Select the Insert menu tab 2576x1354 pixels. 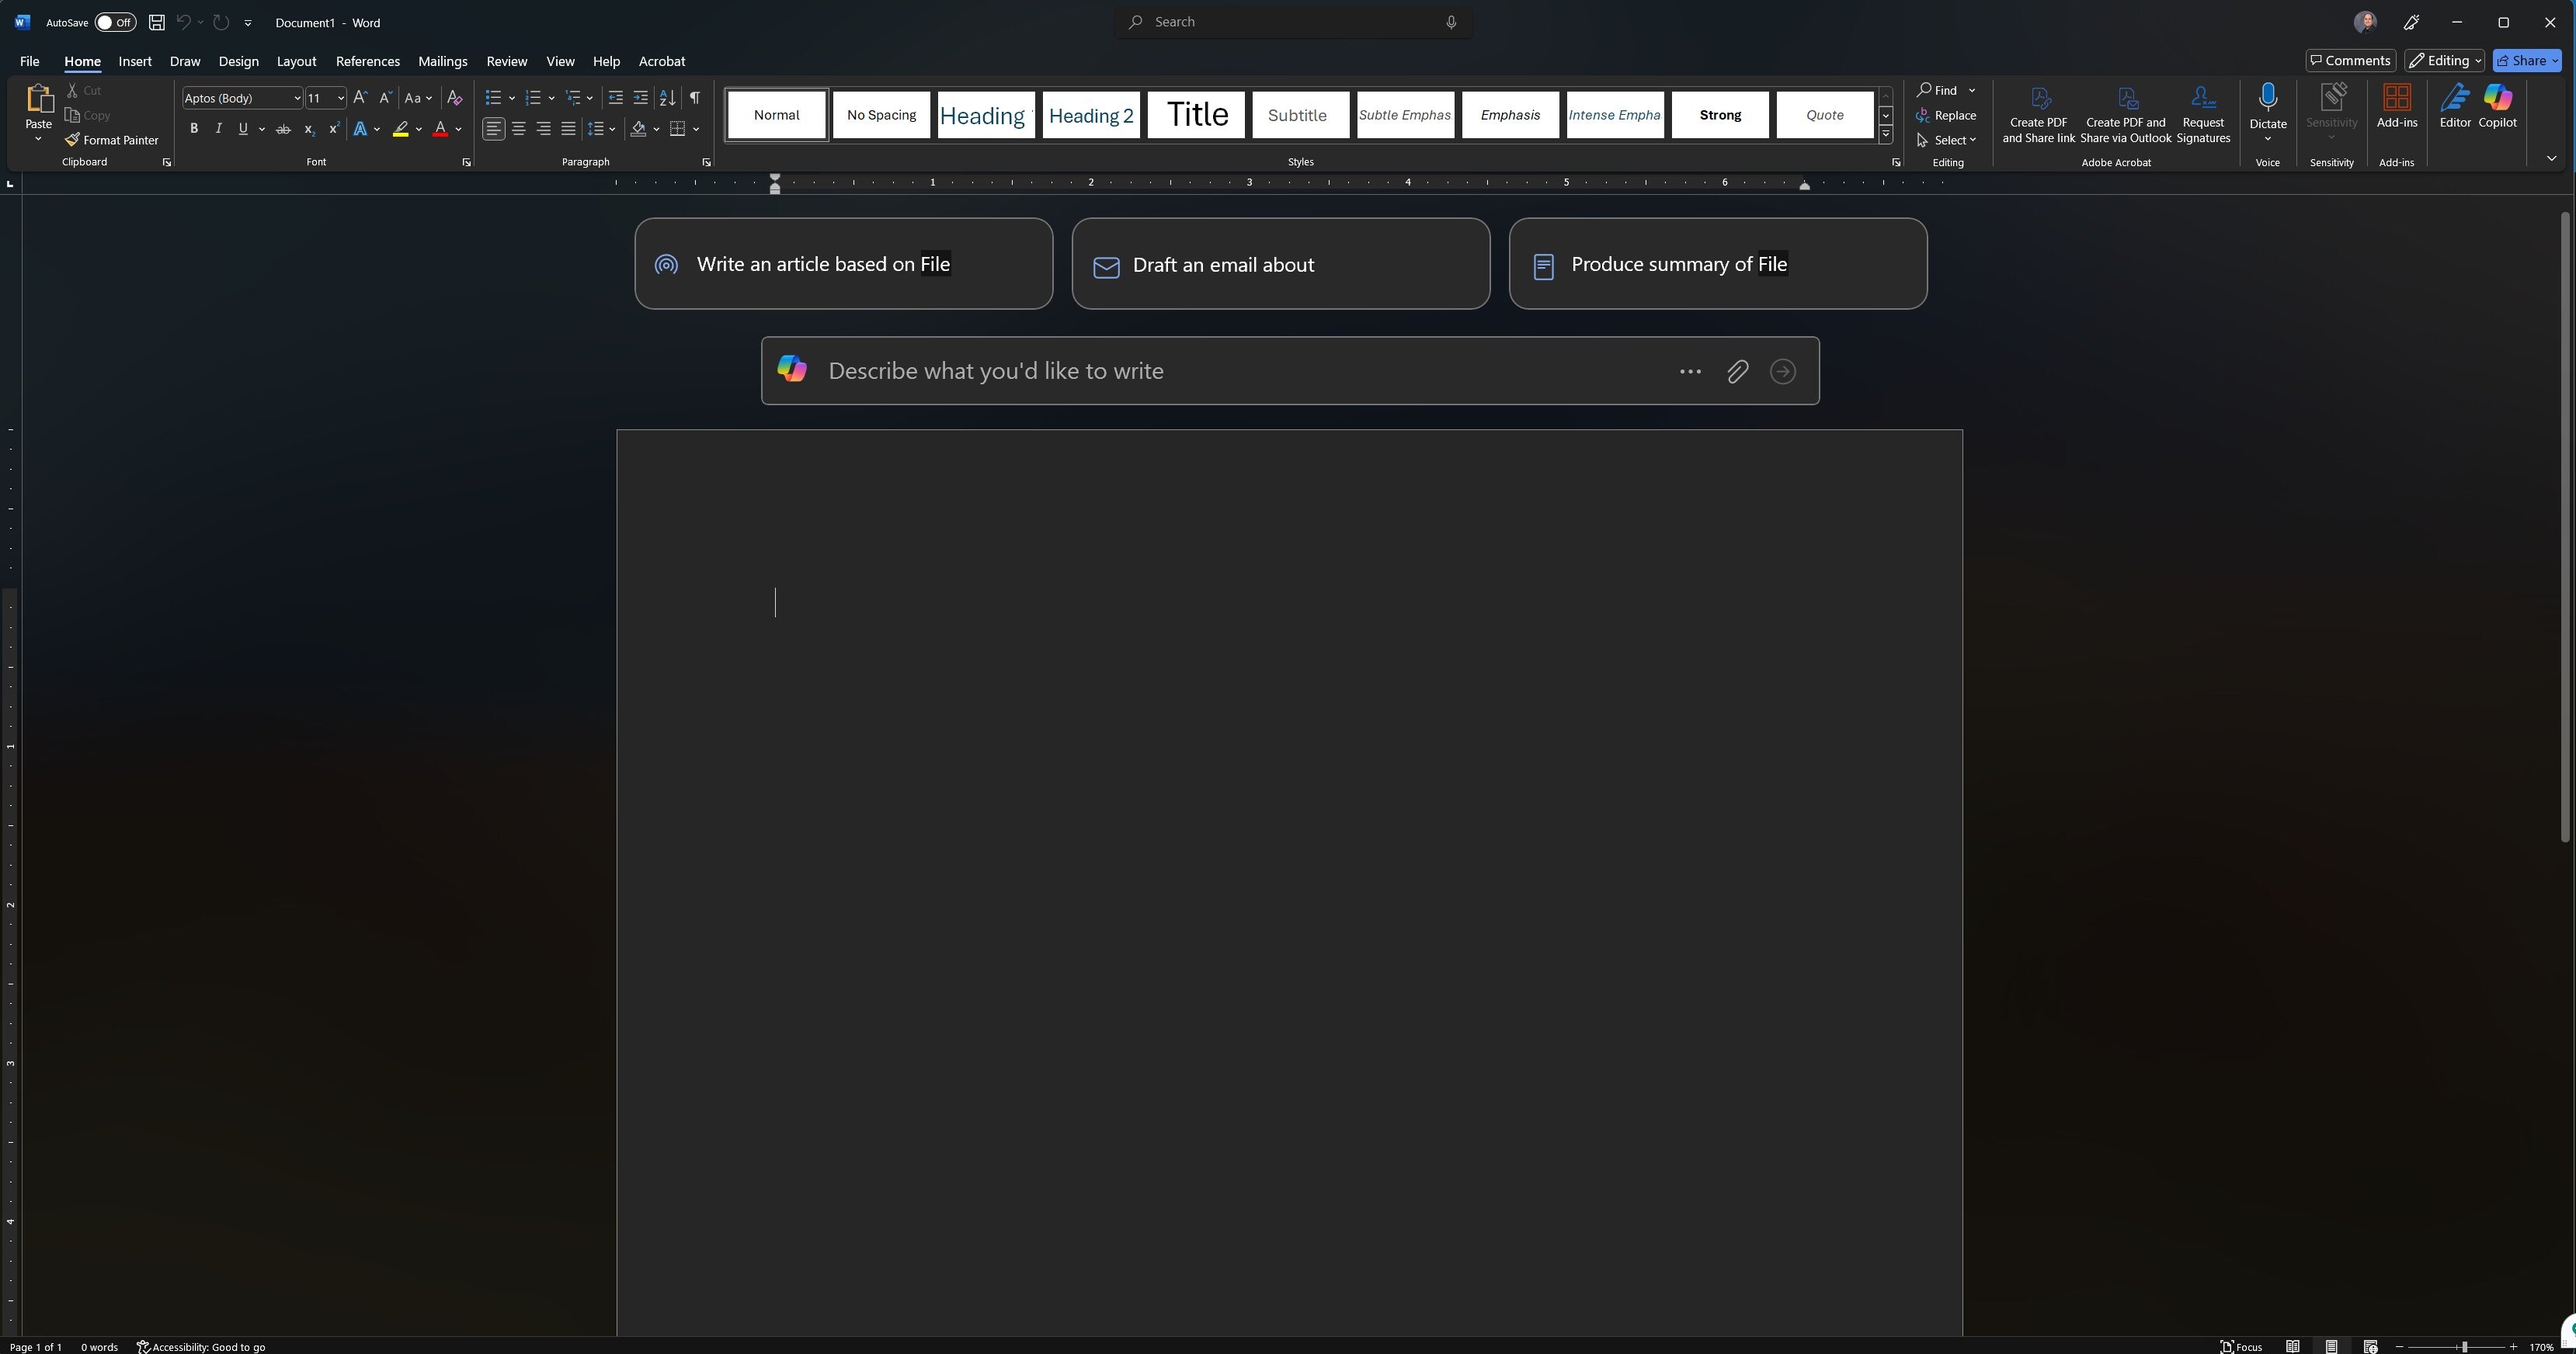pos(134,60)
